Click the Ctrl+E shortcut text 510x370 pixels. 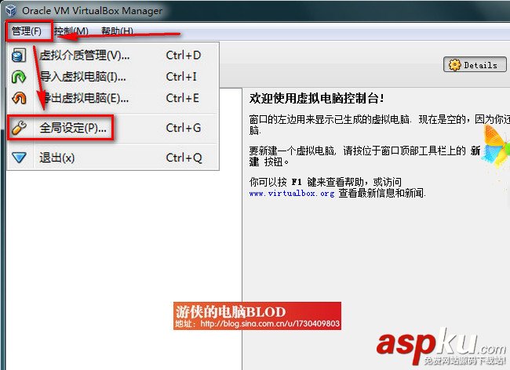pyautogui.click(x=183, y=98)
